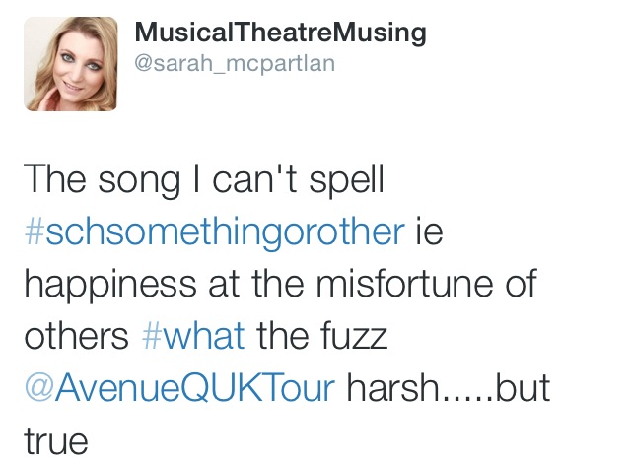Click the hash symbol before "what"
The image size is (631, 462).
tap(151, 336)
